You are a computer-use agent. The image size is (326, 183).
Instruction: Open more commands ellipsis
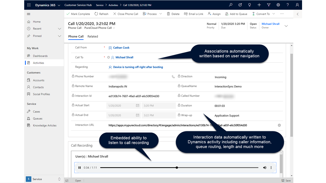[282, 14]
